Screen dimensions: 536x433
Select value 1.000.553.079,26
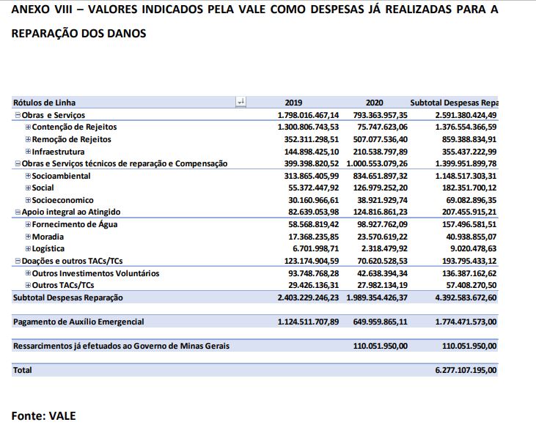click(x=377, y=164)
